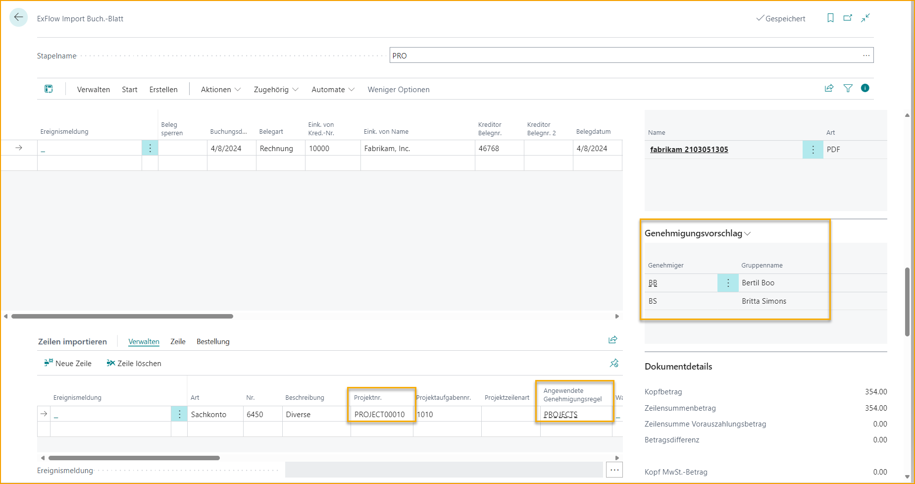Open options for approver BB row
915x484 pixels.
coord(728,283)
